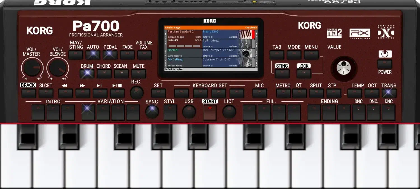Screen dimensions: 420x189
Task: Select the green Normal text on display
Action: [x=173, y=50]
